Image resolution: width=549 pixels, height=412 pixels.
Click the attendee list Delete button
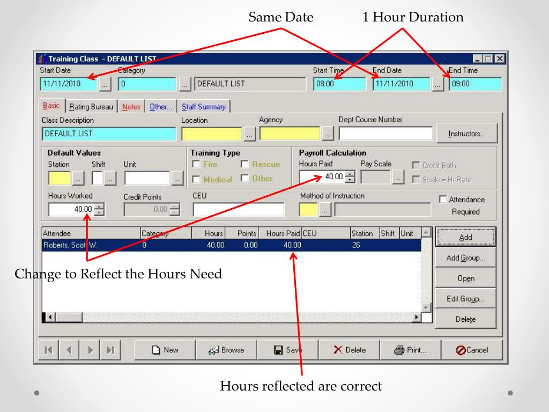pos(465,319)
